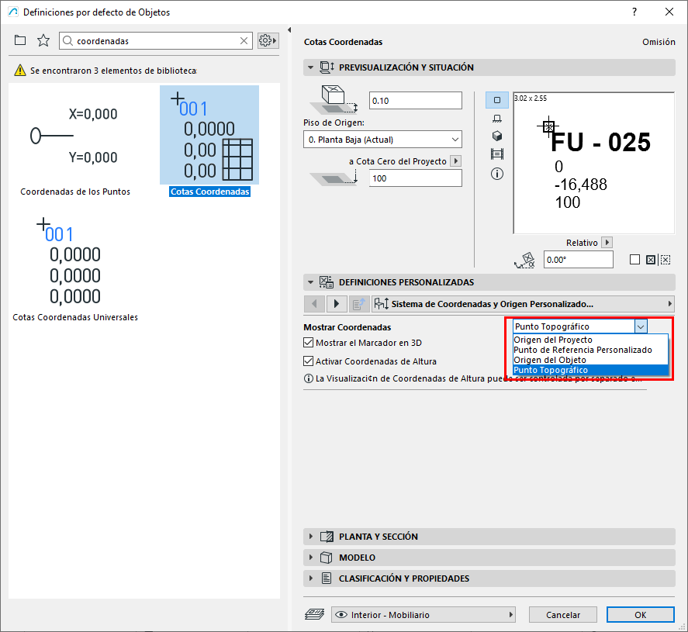Image resolution: width=688 pixels, height=632 pixels.
Task: Open the Relativo angle mode arrow
Action: point(607,242)
